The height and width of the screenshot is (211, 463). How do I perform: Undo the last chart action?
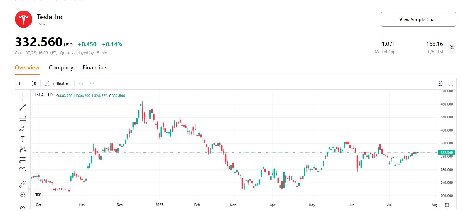tap(81, 83)
